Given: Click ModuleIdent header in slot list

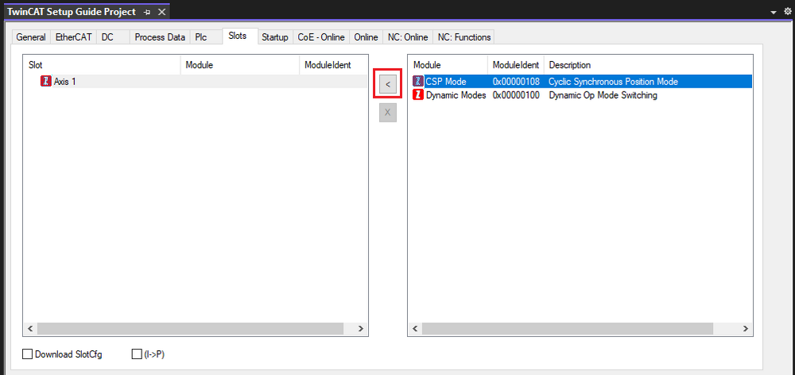Looking at the screenshot, I should coord(333,65).
